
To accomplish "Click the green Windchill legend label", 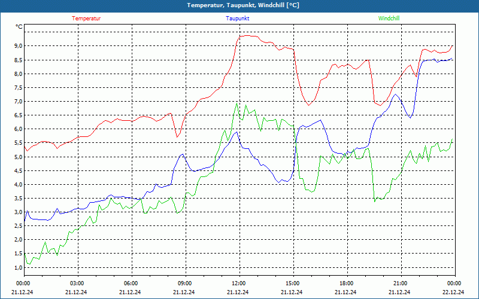I will (x=389, y=19).
